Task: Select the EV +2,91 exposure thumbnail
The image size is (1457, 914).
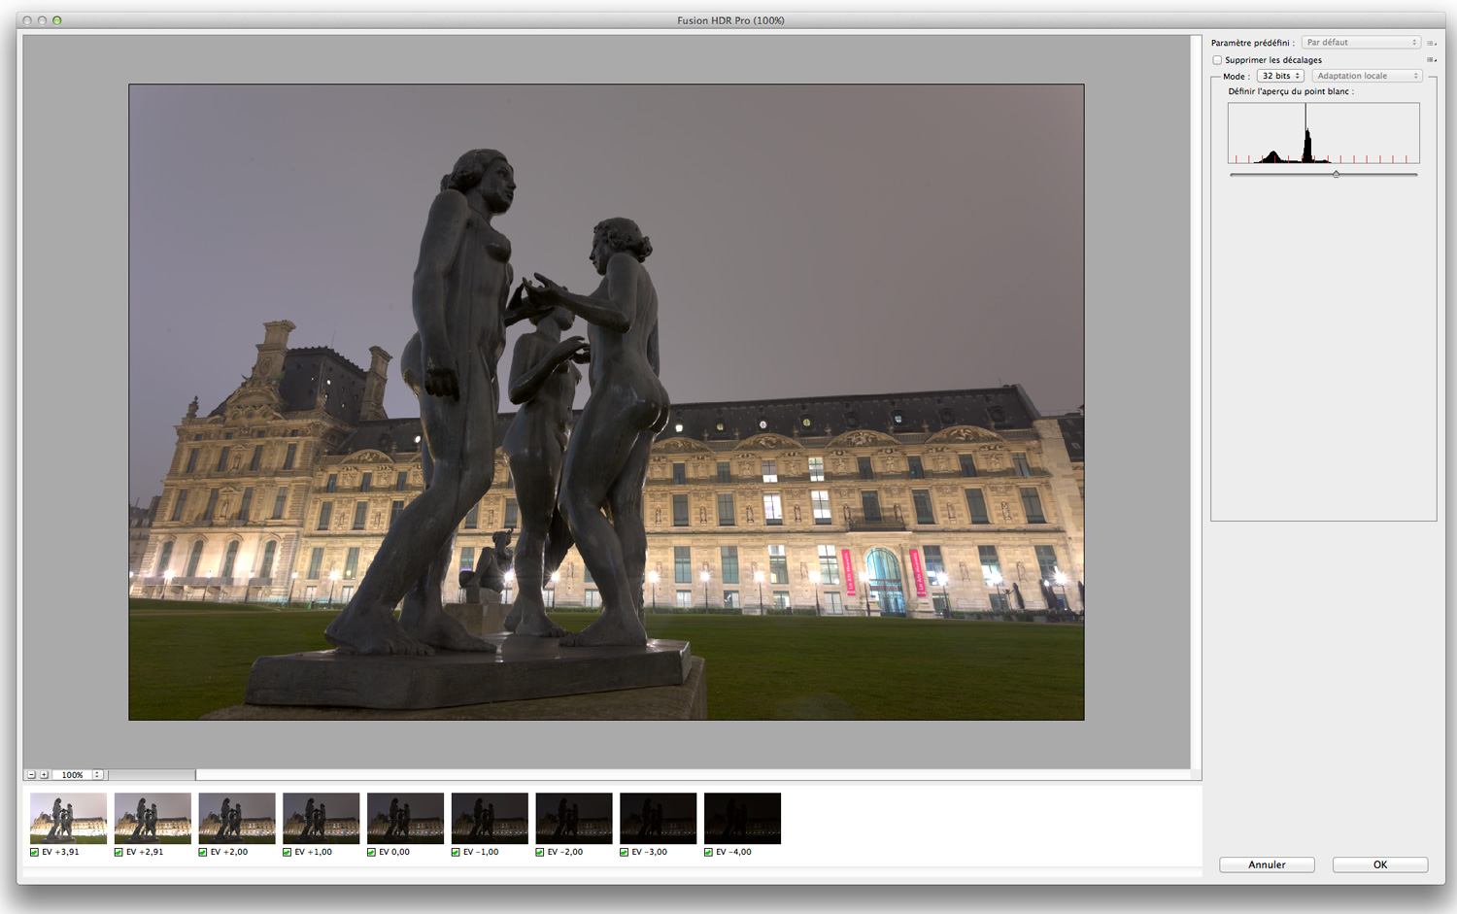Action: pyautogui.click(x=152, y=818)
